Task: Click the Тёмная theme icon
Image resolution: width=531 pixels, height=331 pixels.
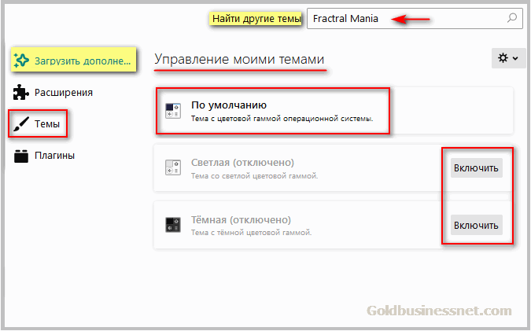Action: pyautogui.click(x=173, y=225)
